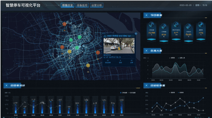Open the 运营分析 tab
This screenshot has width=212, height=118.
pyautogui.click(x=97, y=5)
